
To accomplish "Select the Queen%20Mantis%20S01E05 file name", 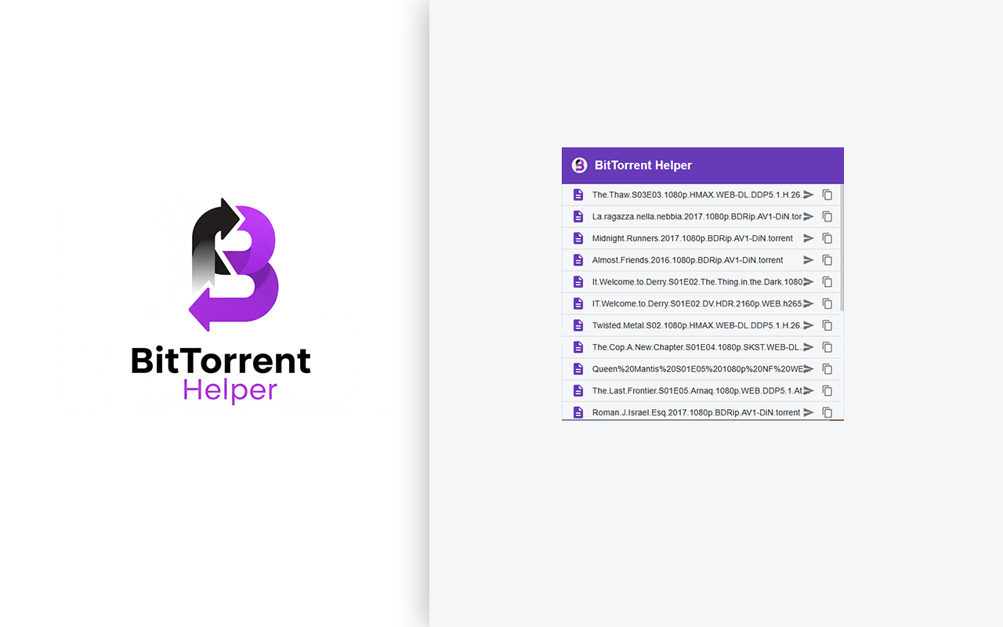I will pyautogui.click(x=697, y=369).
